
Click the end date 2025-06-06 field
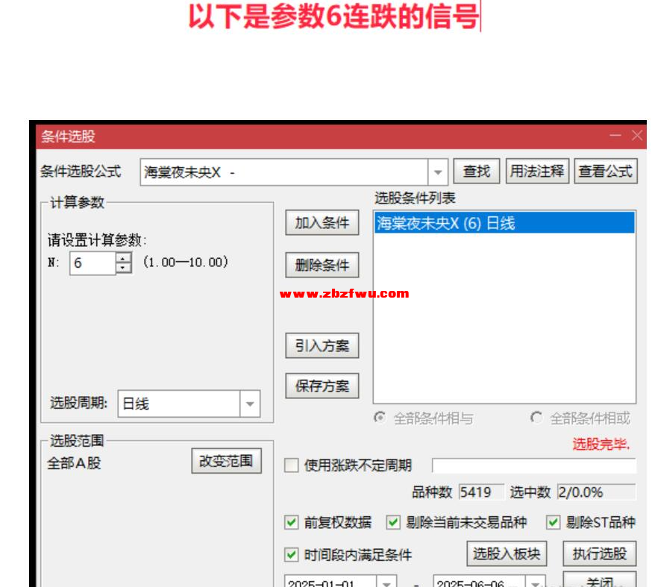[480, 582]
